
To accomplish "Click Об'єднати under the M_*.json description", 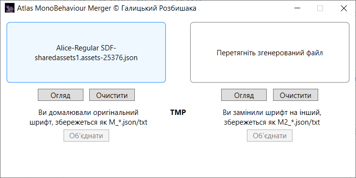I will click(x=86, y=136).
